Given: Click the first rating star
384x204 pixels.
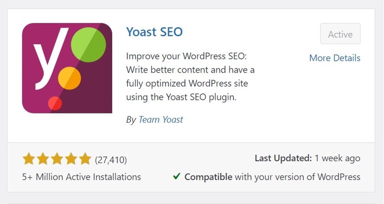Looking at the screenshot, I should click(29, 159).
